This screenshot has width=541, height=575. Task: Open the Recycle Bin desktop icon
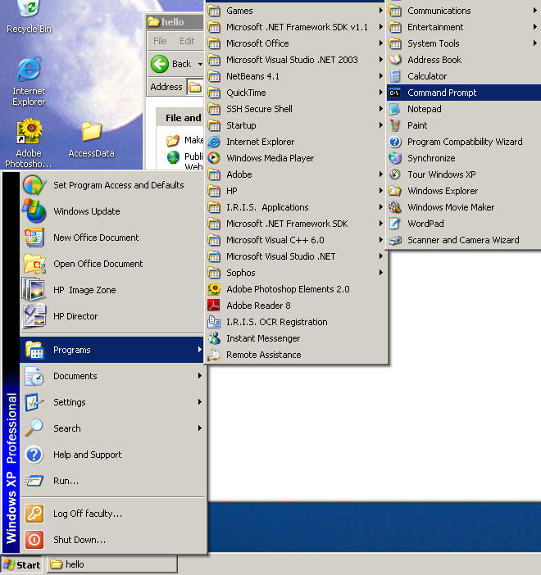pyautogui.click(x=29, y=16)
